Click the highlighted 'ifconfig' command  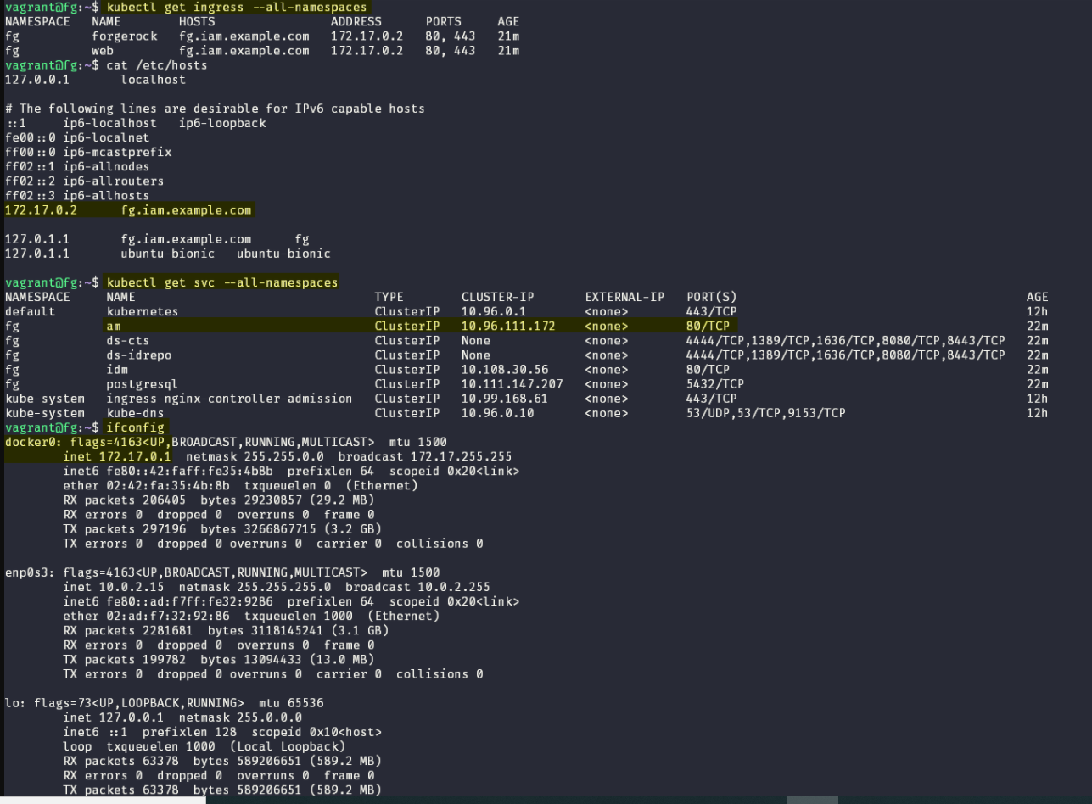(136, 427)
